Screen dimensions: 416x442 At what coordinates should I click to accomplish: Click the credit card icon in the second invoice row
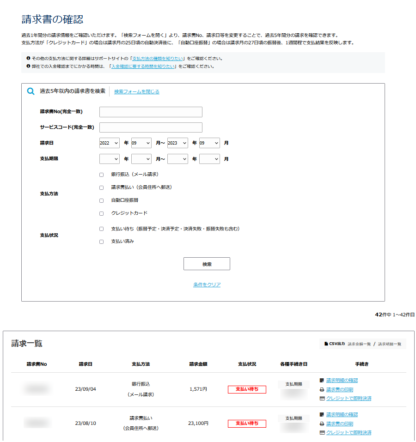click(323, 433)
